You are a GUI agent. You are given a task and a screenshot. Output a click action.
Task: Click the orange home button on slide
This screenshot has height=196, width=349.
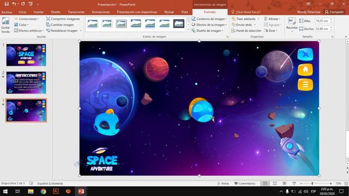305,70
